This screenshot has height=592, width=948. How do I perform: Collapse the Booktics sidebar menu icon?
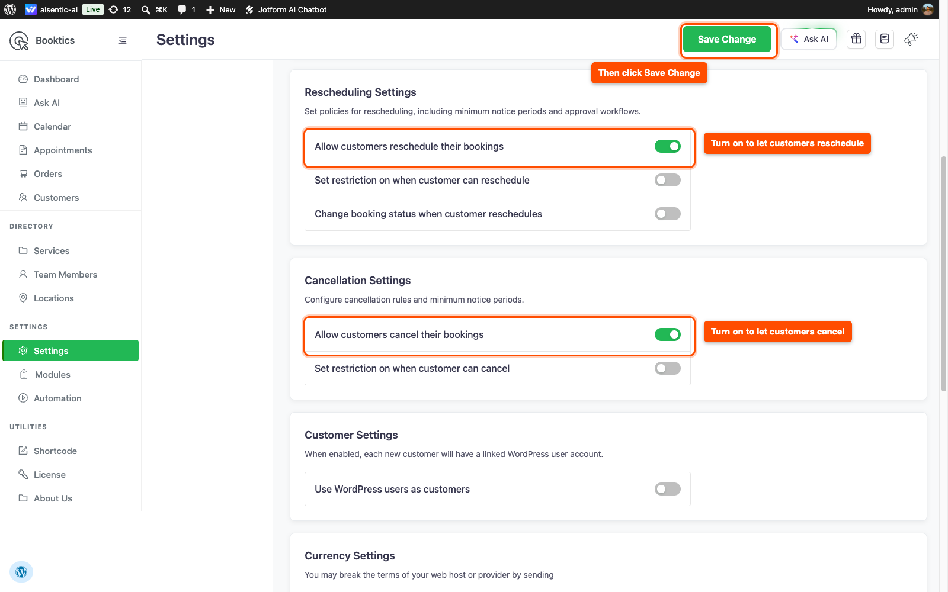point(123,41)
